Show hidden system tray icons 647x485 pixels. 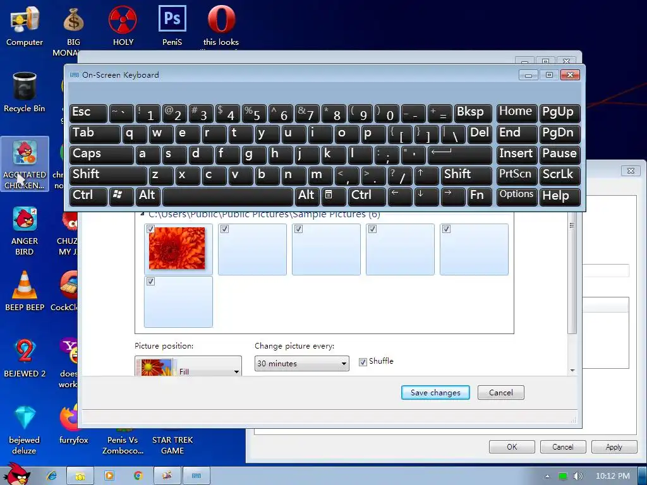click(x=547, y=476)
